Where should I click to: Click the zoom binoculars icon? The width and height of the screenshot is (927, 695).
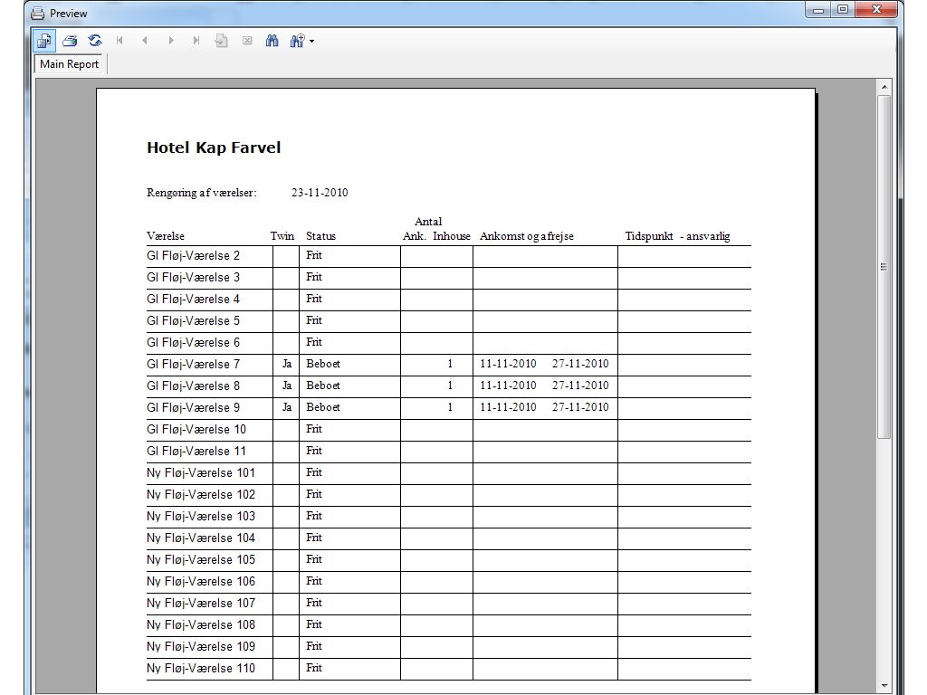coord(296,41)
